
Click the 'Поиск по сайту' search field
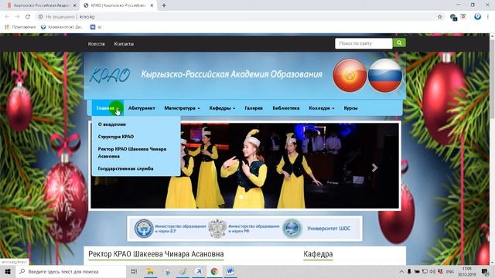pos(364,43)
